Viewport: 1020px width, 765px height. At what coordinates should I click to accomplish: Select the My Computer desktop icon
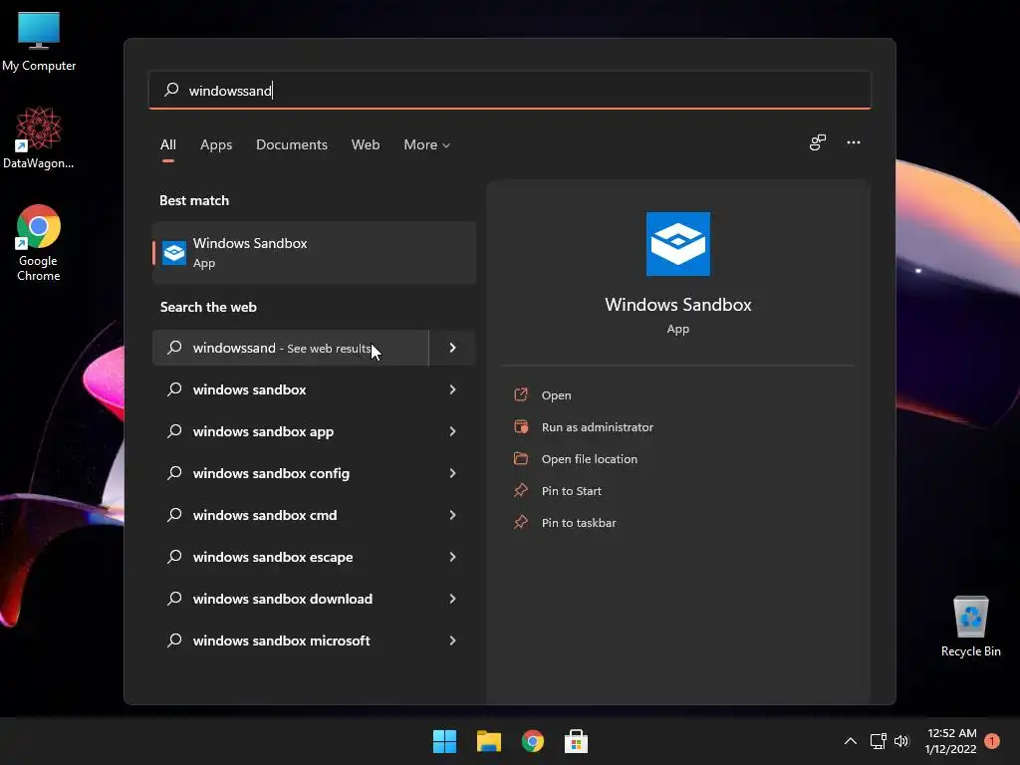[x=39, y=42]
